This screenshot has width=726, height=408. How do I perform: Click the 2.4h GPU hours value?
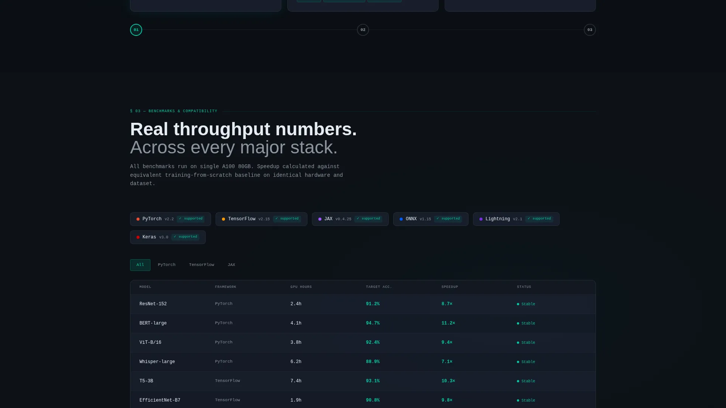[x=296, y=304]
